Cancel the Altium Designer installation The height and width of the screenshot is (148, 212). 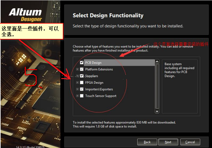[190, 142]
